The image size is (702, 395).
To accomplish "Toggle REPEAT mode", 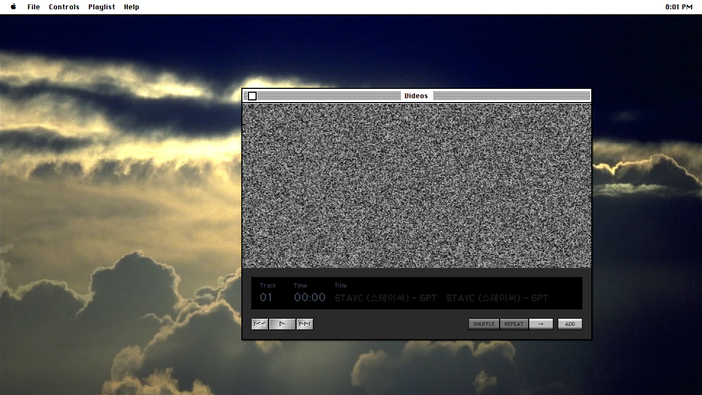I will [514, 324].
